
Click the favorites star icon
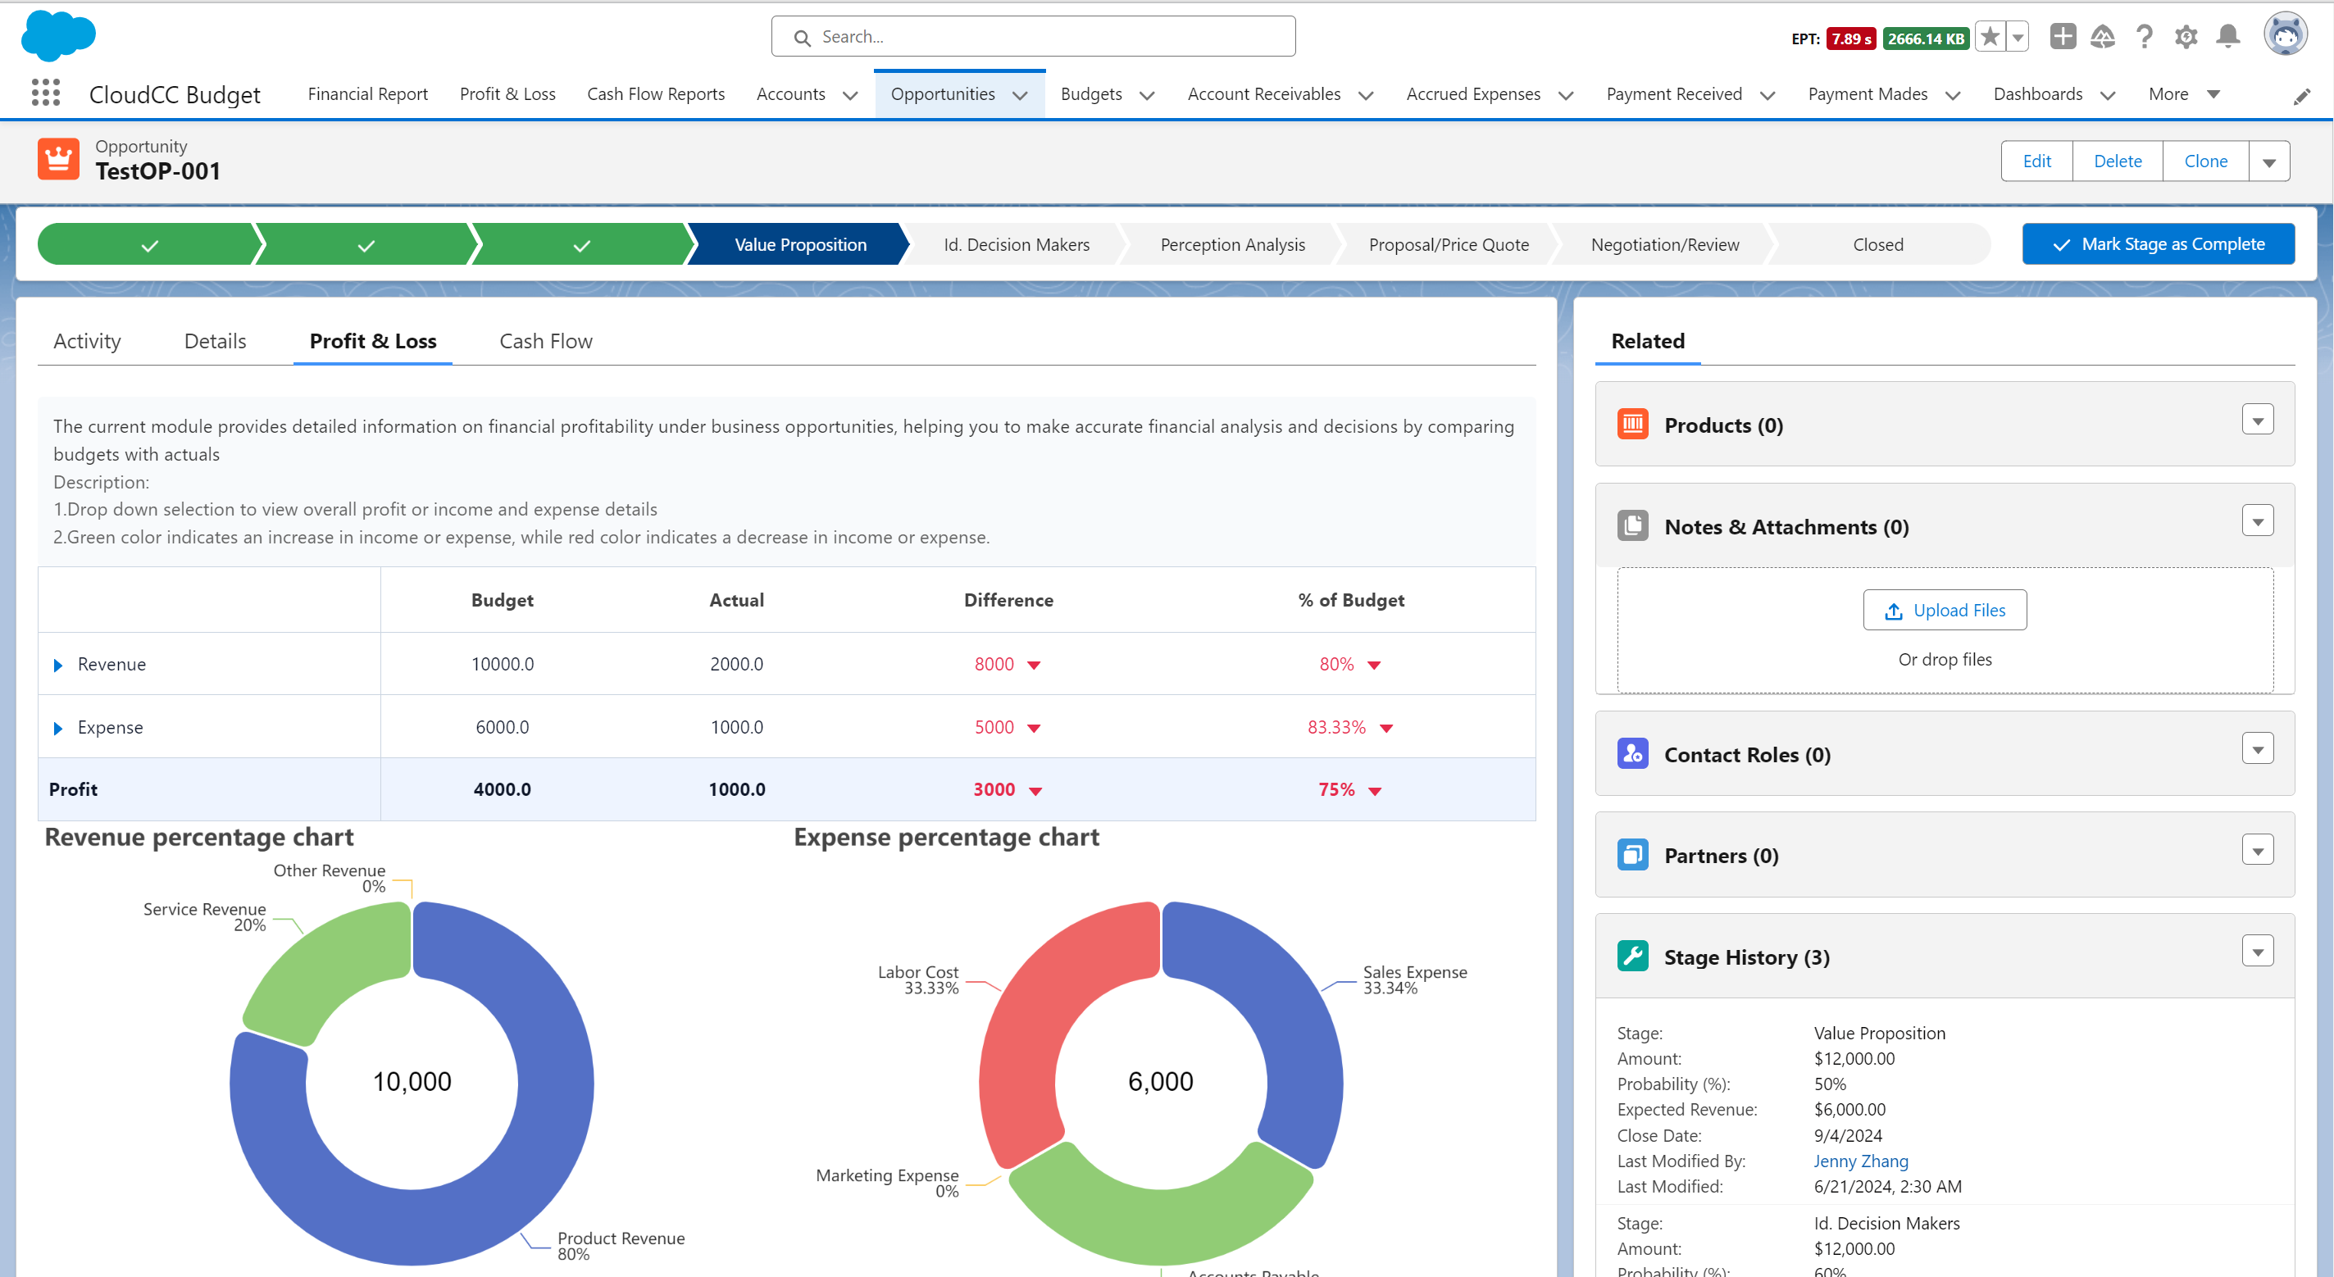coord(1990,37)
